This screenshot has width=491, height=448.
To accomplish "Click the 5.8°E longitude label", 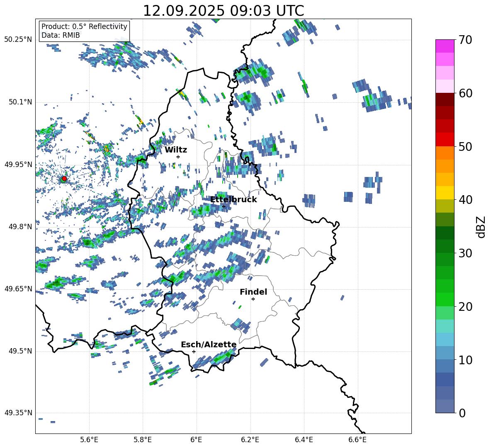I will 143,440.
